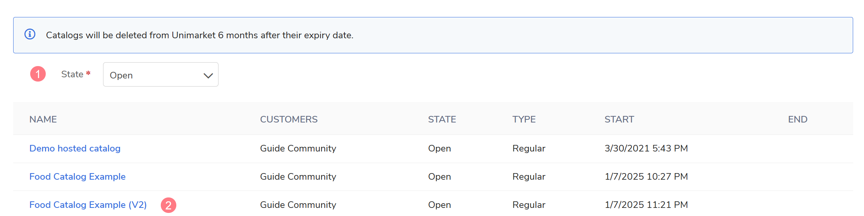The image size is (864, 216).
Task: Click the State field label
Action: pyautogui.click(x=72, y=74)
